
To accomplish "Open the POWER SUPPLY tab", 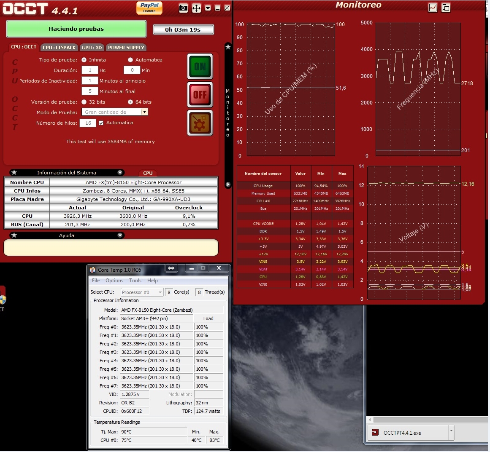I will click(x=126, y=48).
